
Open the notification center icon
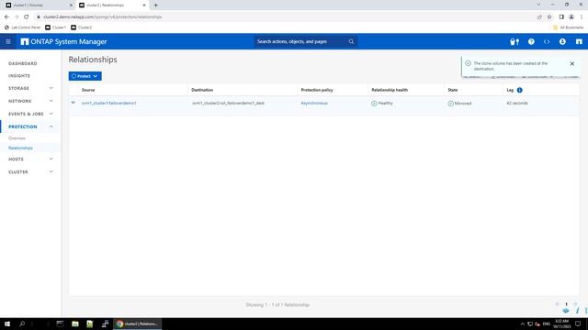pos(578,324)
